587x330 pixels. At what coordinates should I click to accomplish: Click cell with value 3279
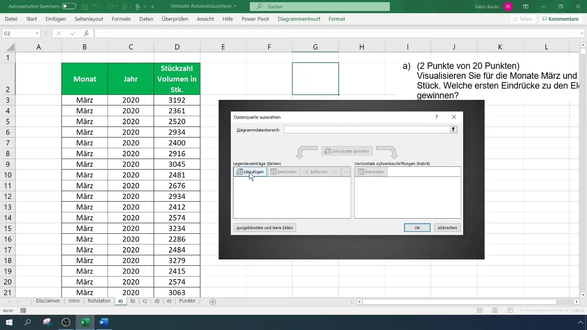pyautogui.click(x=177, y=260)
